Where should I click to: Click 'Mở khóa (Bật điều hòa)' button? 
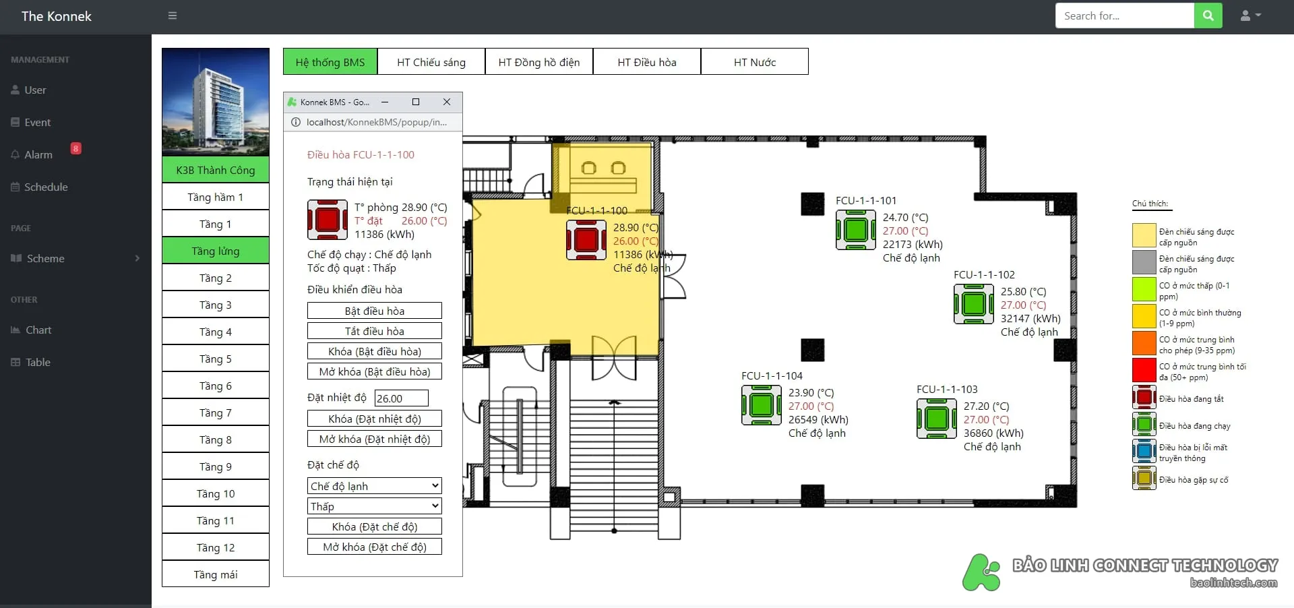375,371
